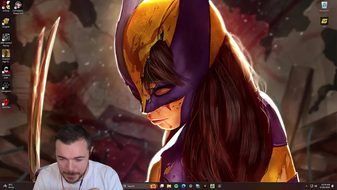337x190 pixels.
Task: Open DaVinci Resolve from the taskbar
Action: point(220,186)
